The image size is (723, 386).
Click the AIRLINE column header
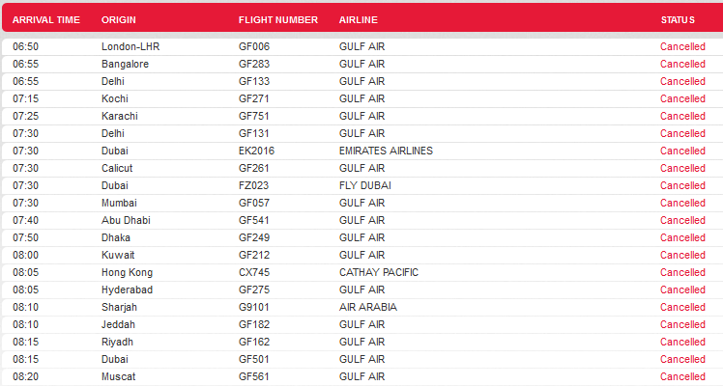(359, 20)
